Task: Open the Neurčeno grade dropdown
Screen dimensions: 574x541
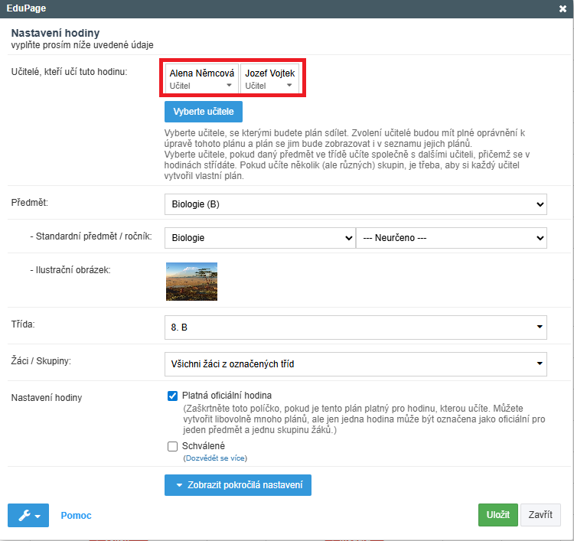Action: [x=452, y=237]
